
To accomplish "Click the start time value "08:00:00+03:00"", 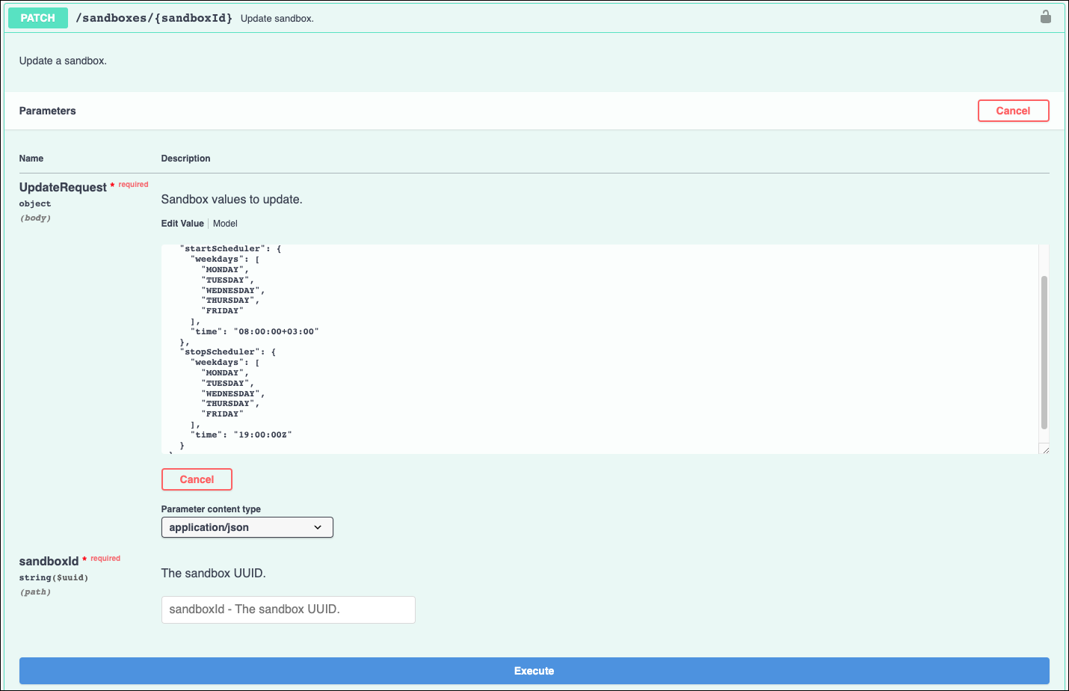I will pos(276,332).
